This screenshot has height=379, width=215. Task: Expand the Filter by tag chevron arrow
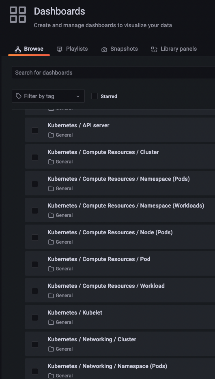[78, 96]
